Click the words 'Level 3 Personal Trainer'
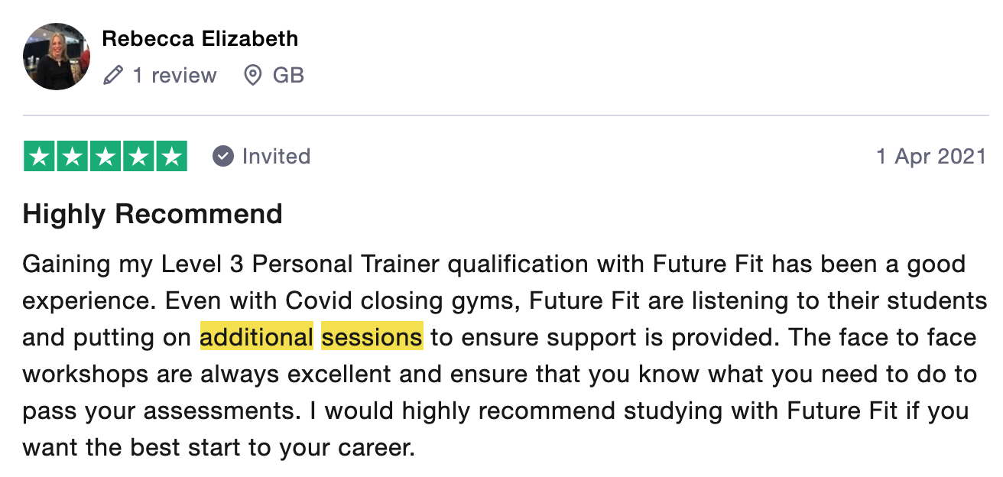Image resolution: width=1003 pixels, height=477 pixels. pos(300,264)
